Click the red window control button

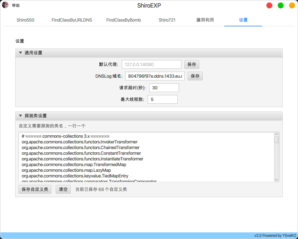click(269, 5)
